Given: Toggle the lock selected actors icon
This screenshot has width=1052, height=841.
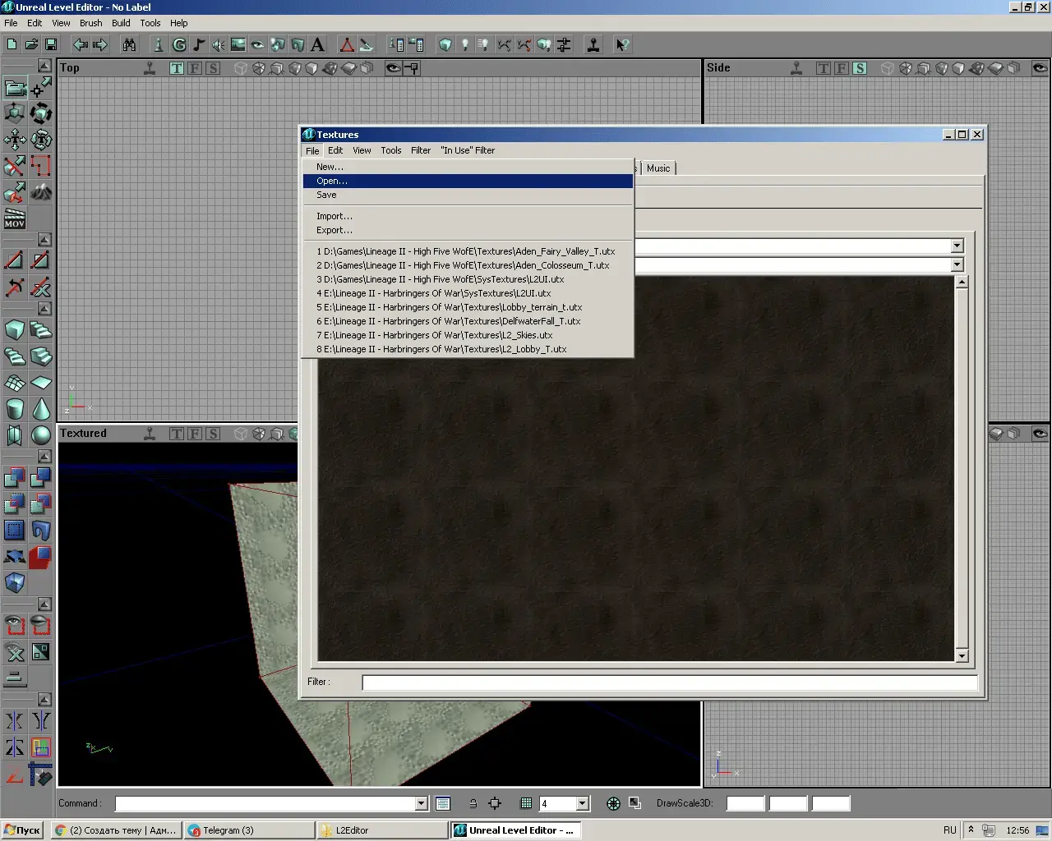Looking at the screenshot, I should (x=473, y=803).
